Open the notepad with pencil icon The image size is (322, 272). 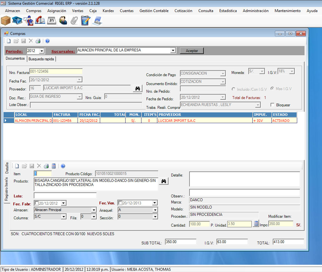pos(86,21)
